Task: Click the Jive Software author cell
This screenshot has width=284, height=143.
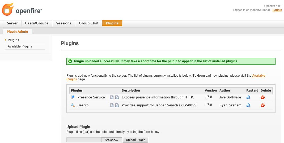Action: tap(230, 97)
